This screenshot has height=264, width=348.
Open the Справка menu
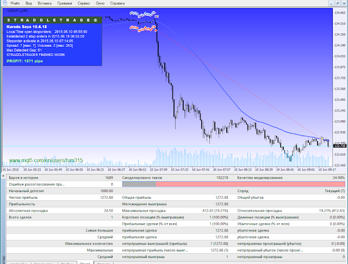pos(117,3)
